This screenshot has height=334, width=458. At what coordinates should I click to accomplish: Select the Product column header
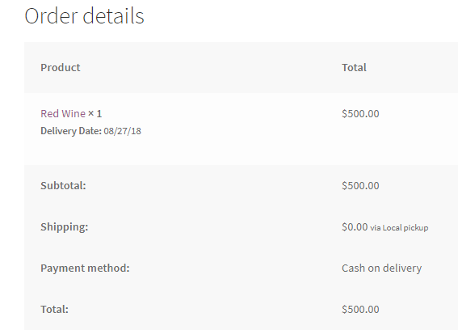tap(60, 68)
